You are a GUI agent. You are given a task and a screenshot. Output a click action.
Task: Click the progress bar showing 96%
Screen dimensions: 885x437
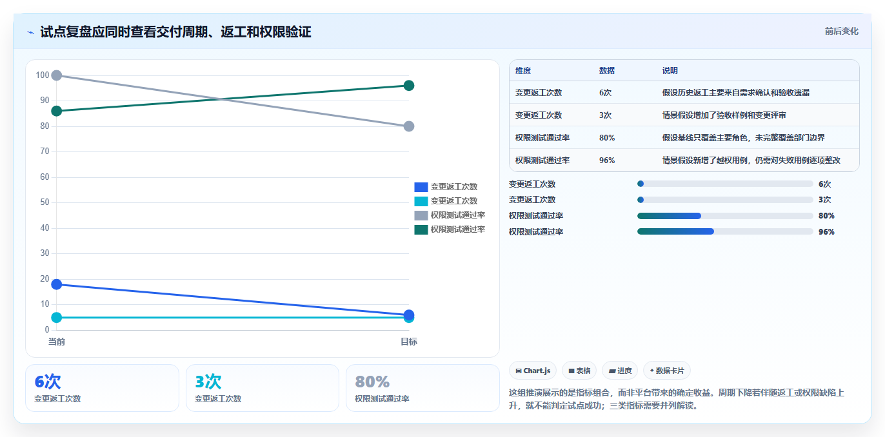point(725,231)
